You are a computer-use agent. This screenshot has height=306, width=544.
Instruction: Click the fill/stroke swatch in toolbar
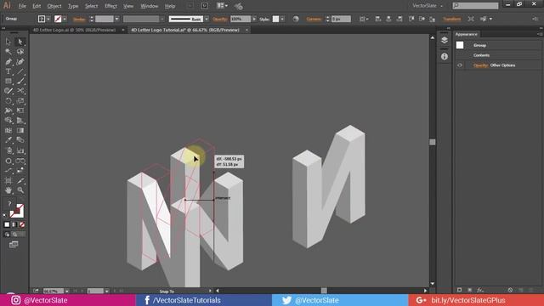[16, 211]
